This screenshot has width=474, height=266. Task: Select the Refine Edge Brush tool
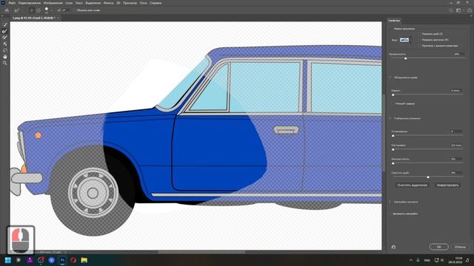5,31
